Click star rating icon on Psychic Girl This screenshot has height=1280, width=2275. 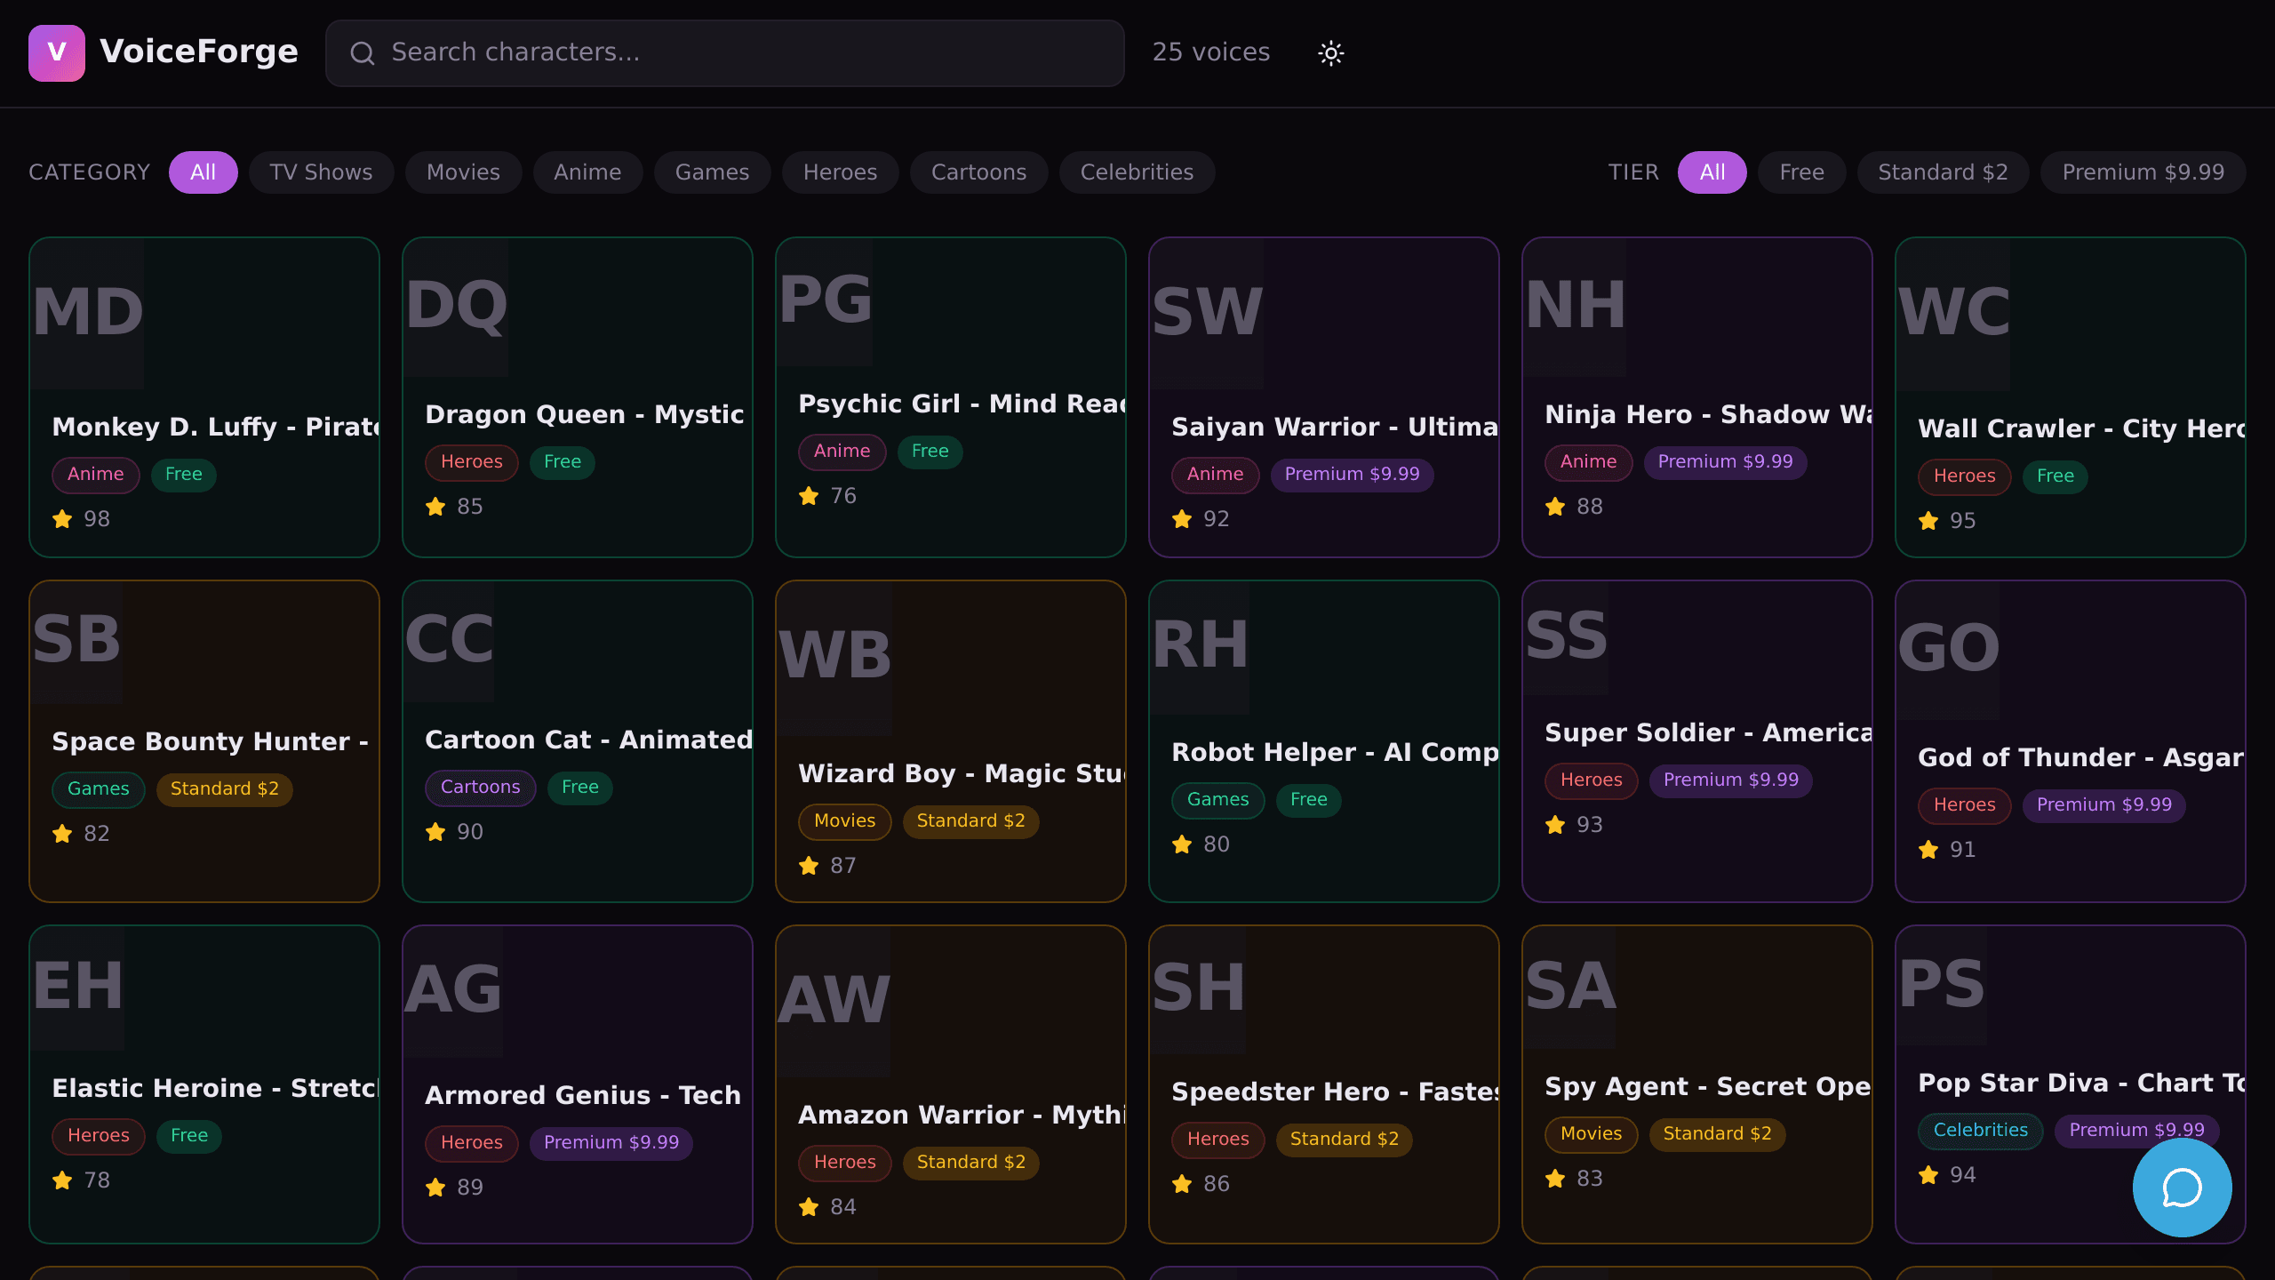pyautogui.click(x=809, y=495)
